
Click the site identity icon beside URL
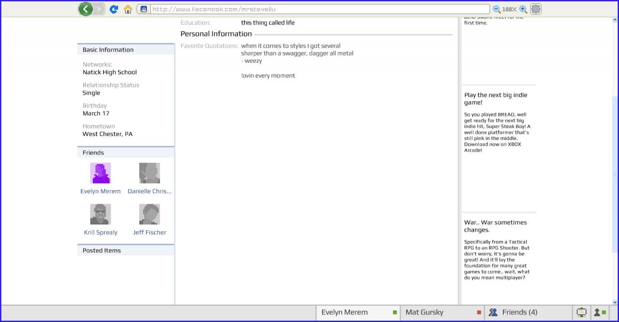pyautogui.click(x=143, y=9)
